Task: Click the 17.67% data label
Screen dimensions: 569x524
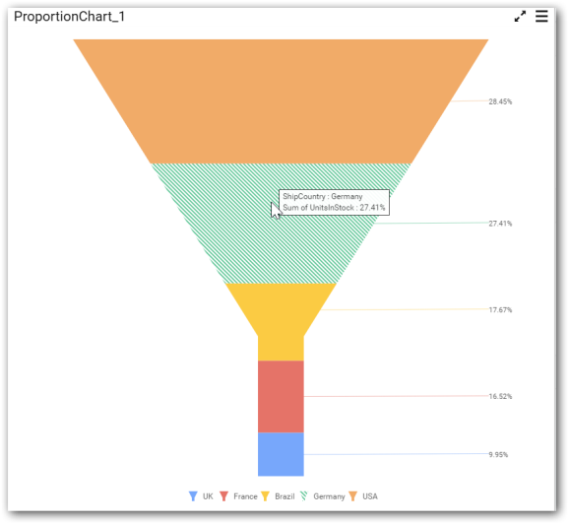Action: tap(500, 309)
